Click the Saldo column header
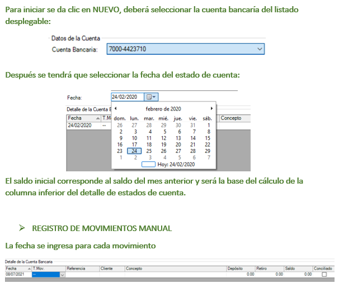The height and width of the screenshot is (288, 339). click(x=298, y=268)
